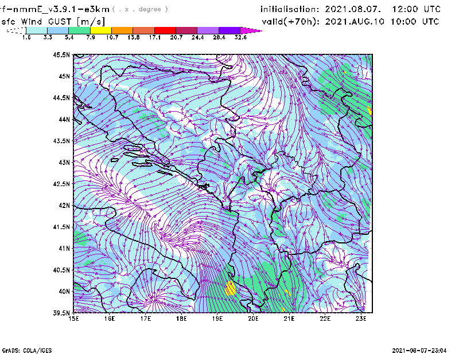
Task: Click the 21E longitude label
Action: [x=289, y=318]
